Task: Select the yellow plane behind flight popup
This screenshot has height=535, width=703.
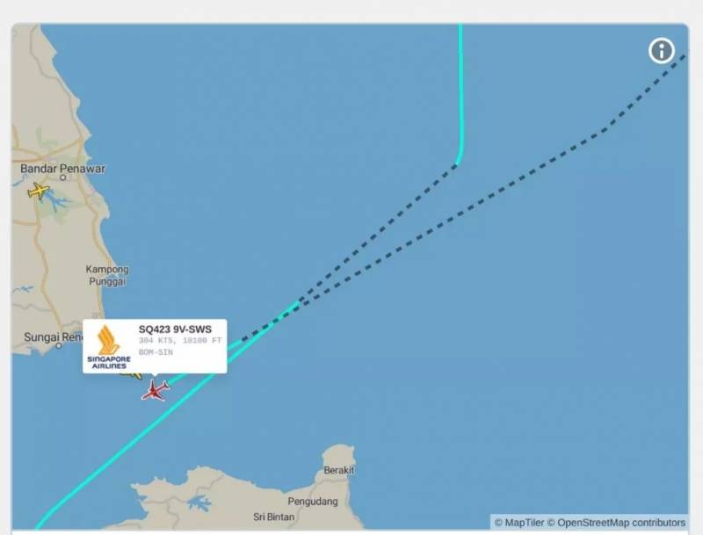Action: pyautogui.click(x=133, y=374)
